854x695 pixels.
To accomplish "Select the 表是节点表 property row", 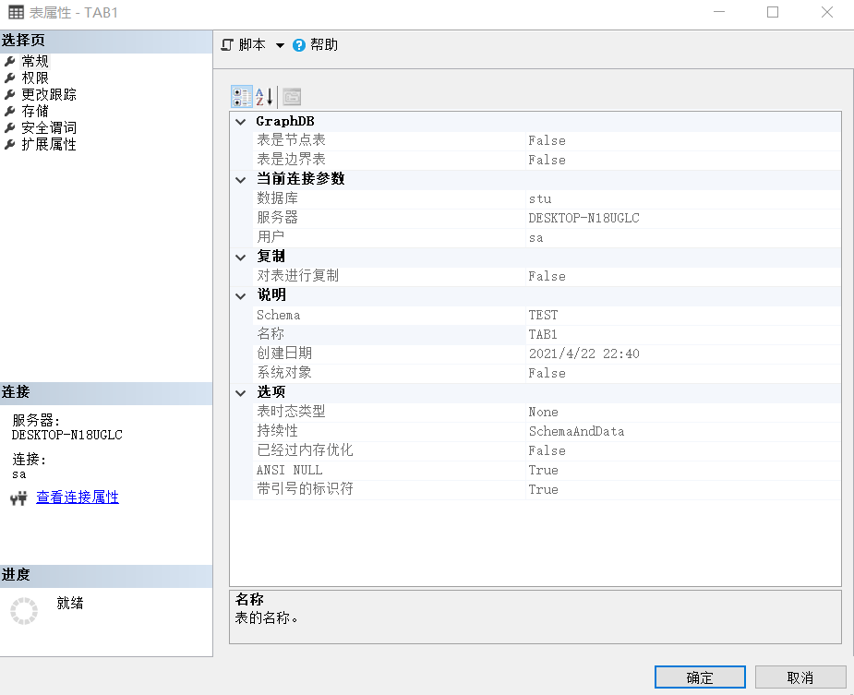I will 547,140.
